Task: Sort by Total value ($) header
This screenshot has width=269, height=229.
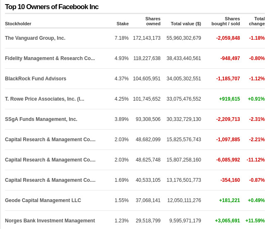Action: 186,24
